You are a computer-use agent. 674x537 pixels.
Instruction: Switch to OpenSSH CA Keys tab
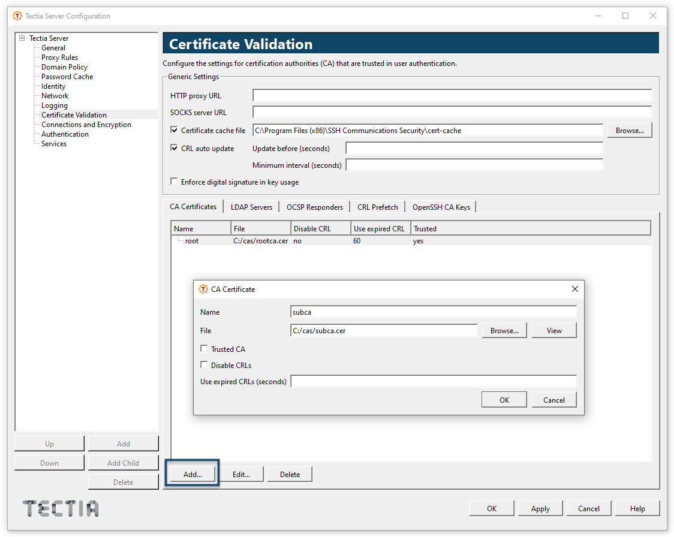pyautogui.click(x=441, y=207)
